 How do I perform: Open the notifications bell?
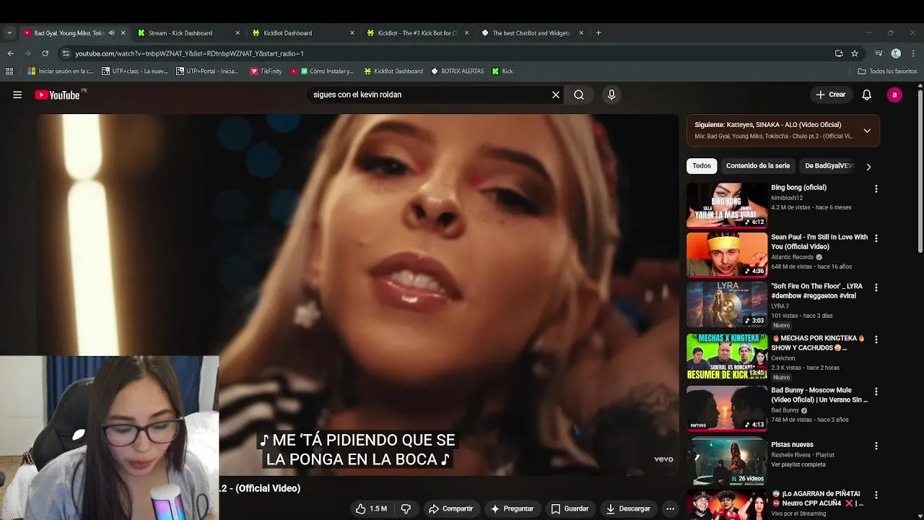[x=867, y=95]
